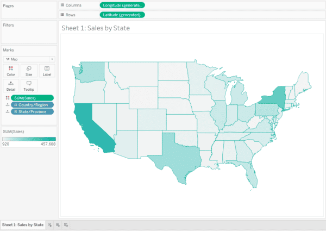Click color icon beside SUM(Sales) pill
Image resolution: width=326 pixels, height=231 pixels.
coord(7,97)
